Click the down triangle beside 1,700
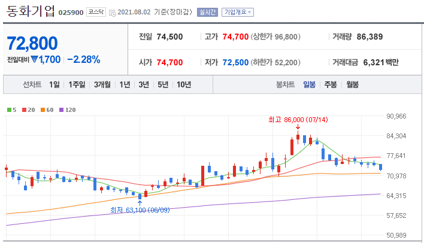Screen dimensions: 424x243 34,59
